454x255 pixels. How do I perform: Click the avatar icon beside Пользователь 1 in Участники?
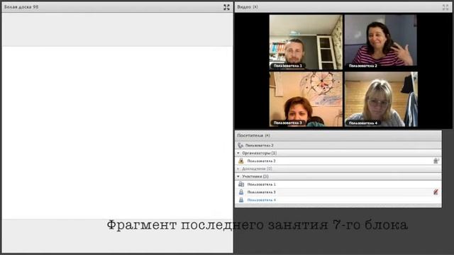pyautogui.click(x=241, y=184)
